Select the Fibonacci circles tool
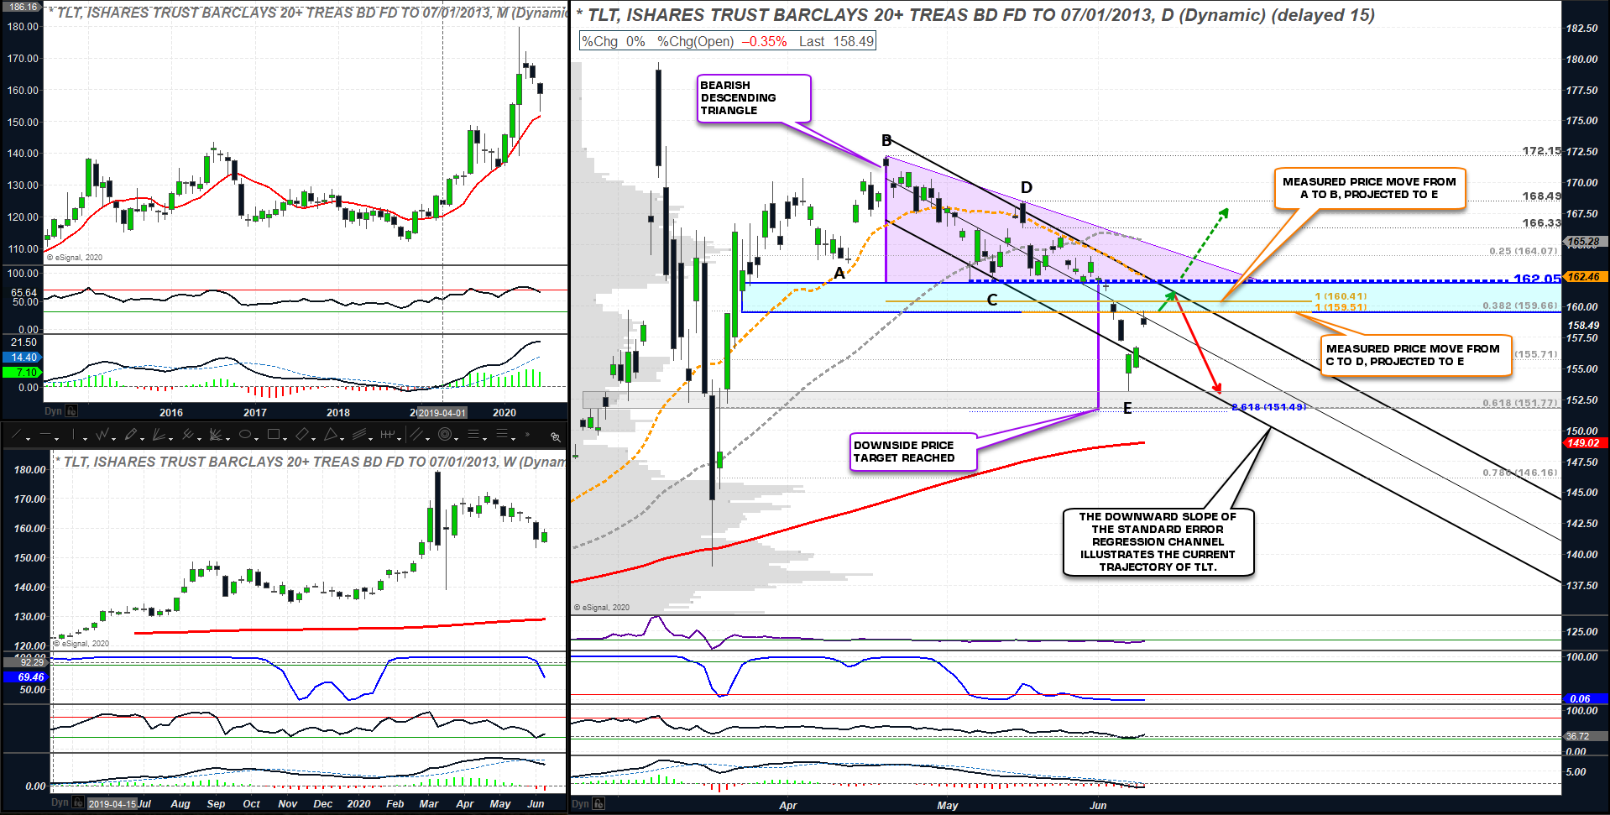The width and height of the screenshot is (1610, 815). 444,435
